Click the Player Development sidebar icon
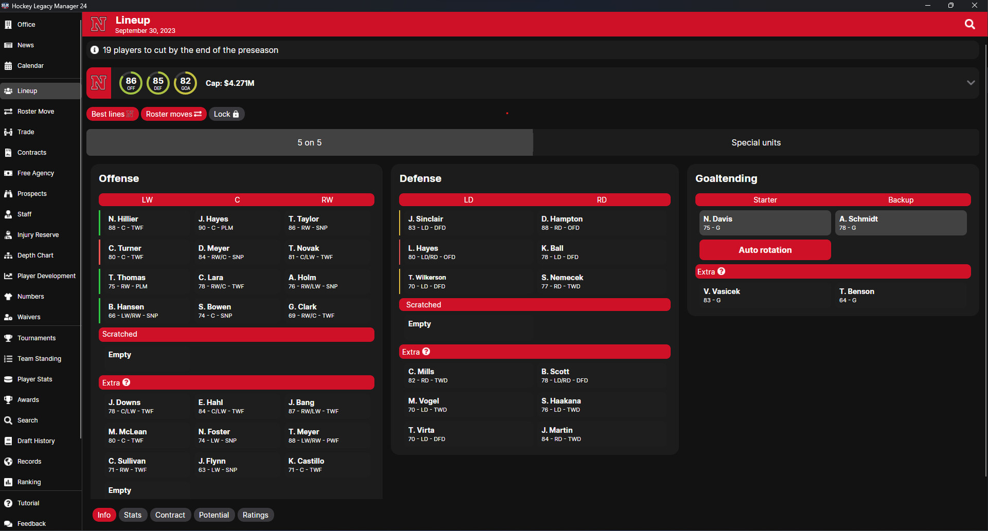The height and width of the screenshot is (531, 988). 8,276
